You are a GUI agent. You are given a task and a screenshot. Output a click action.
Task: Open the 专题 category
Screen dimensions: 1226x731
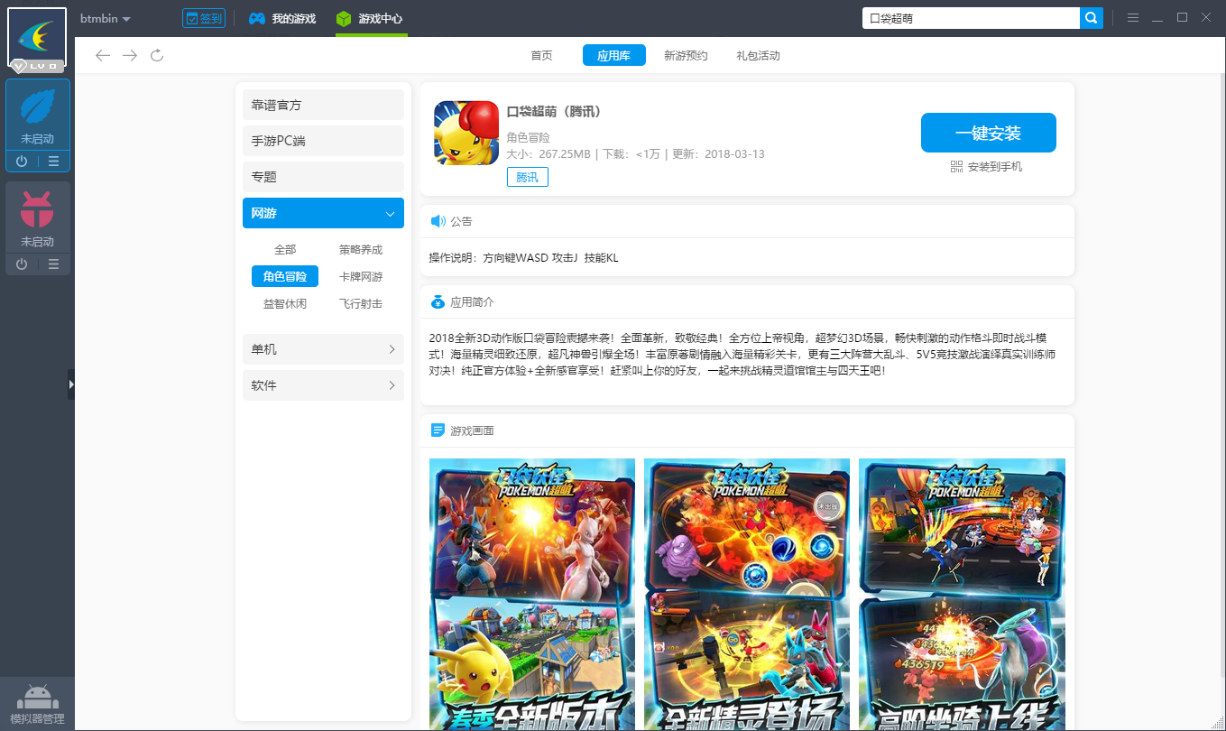[323, 177]
